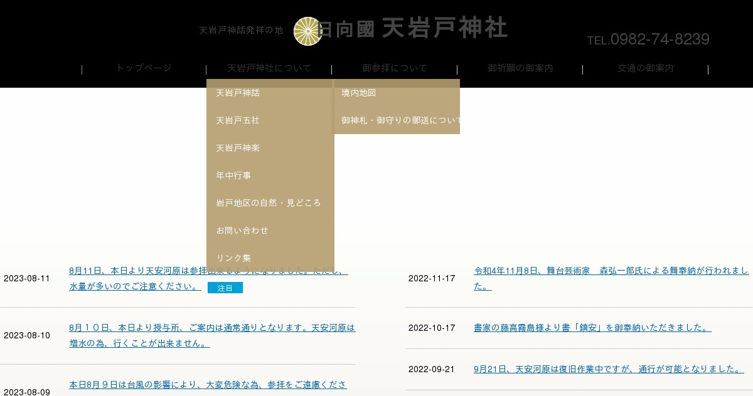Go to 交通の御案内 page
This screenshot has height=396, width=753.
click(645, 68)
